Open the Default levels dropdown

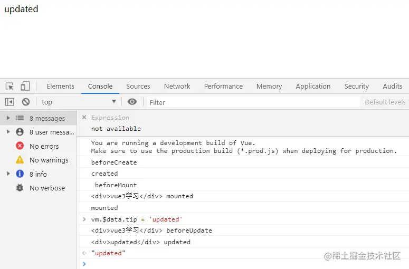(x=386, y=102)
